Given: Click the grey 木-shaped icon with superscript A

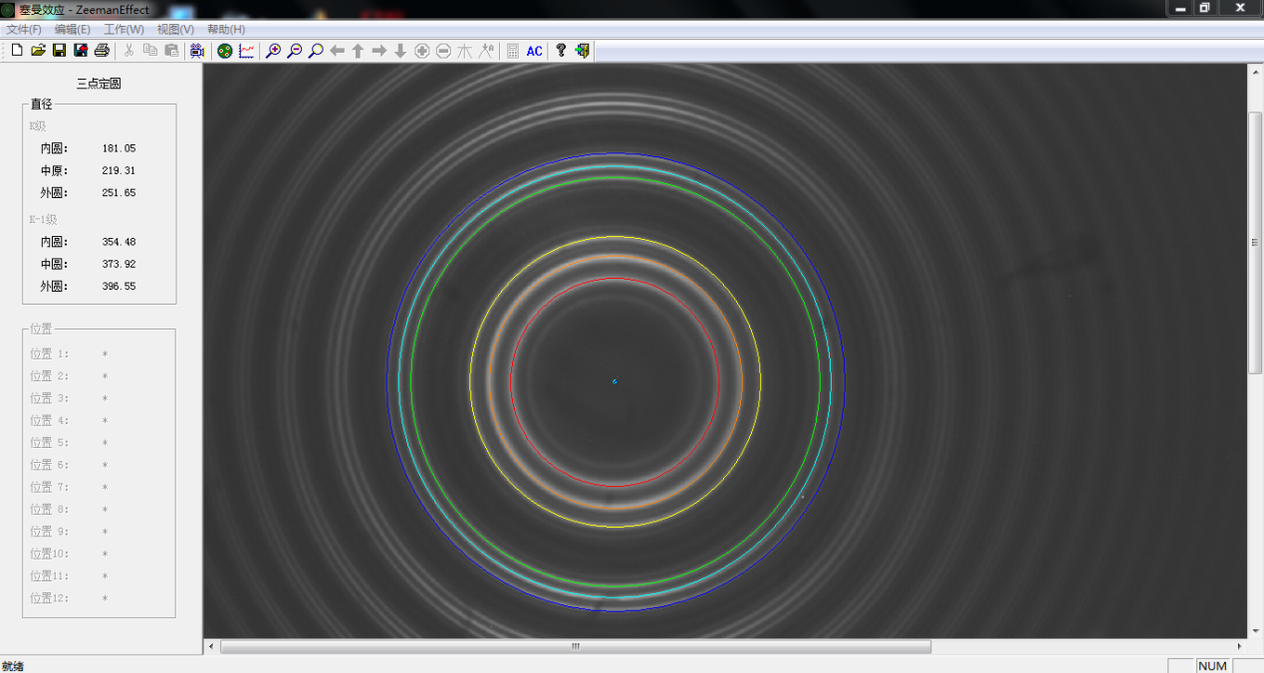Looking at the screenshot, I should [x=486, y=51].
